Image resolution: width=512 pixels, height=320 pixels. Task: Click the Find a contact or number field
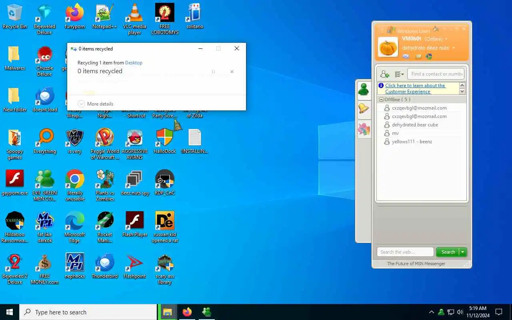pos(436,74)
